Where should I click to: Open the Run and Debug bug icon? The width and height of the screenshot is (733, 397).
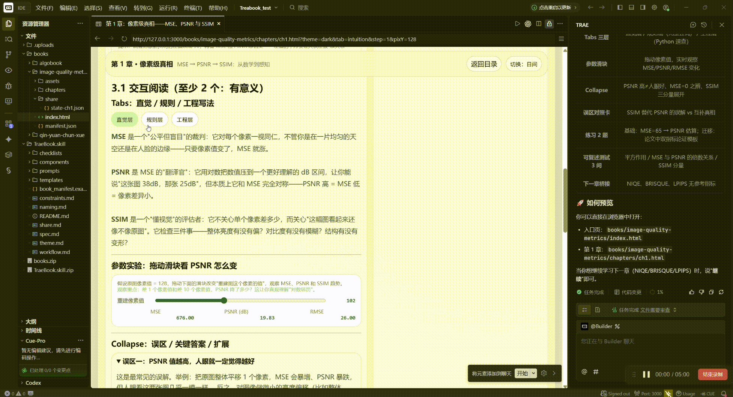9,86
